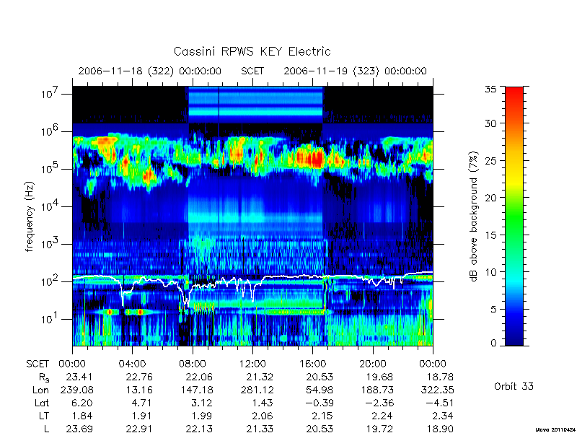This screenshot has height=433, width=577.
Task: Click the LT row label
Action: click(x=44, y=416)
